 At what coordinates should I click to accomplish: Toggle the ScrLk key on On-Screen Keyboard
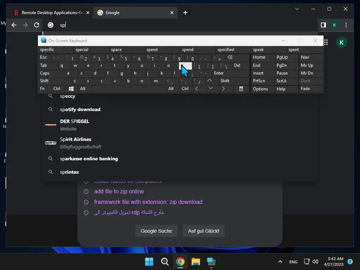click(286, 81)
